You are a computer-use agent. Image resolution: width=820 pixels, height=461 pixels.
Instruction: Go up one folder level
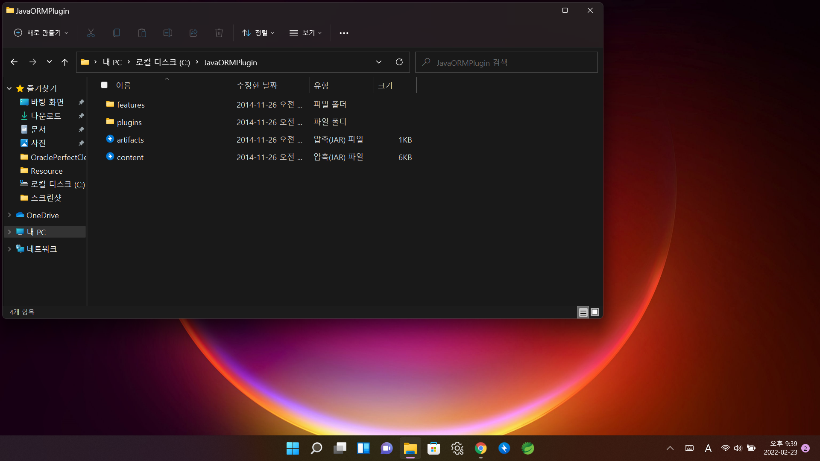[x=64, y=62]
